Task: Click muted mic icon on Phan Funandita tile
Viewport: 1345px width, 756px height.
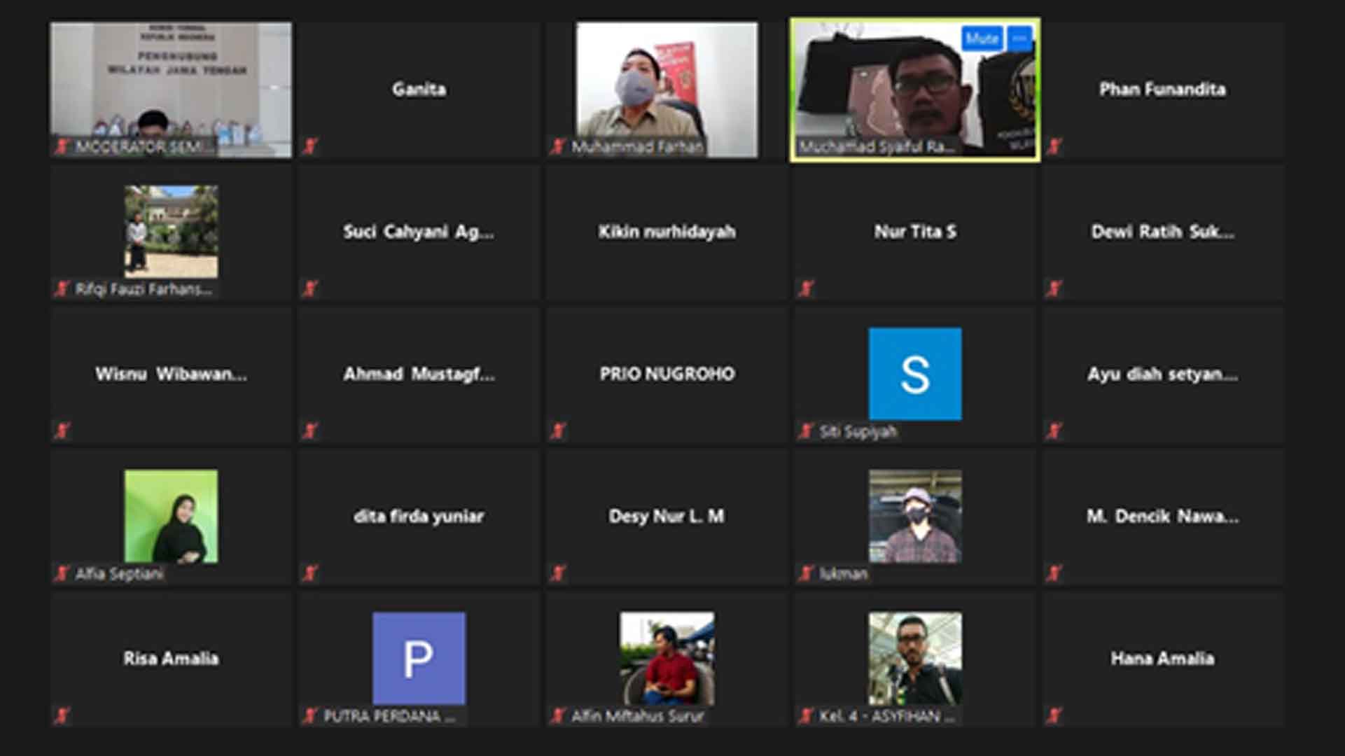Action: pyautogui.click(x=1054, y=146)
